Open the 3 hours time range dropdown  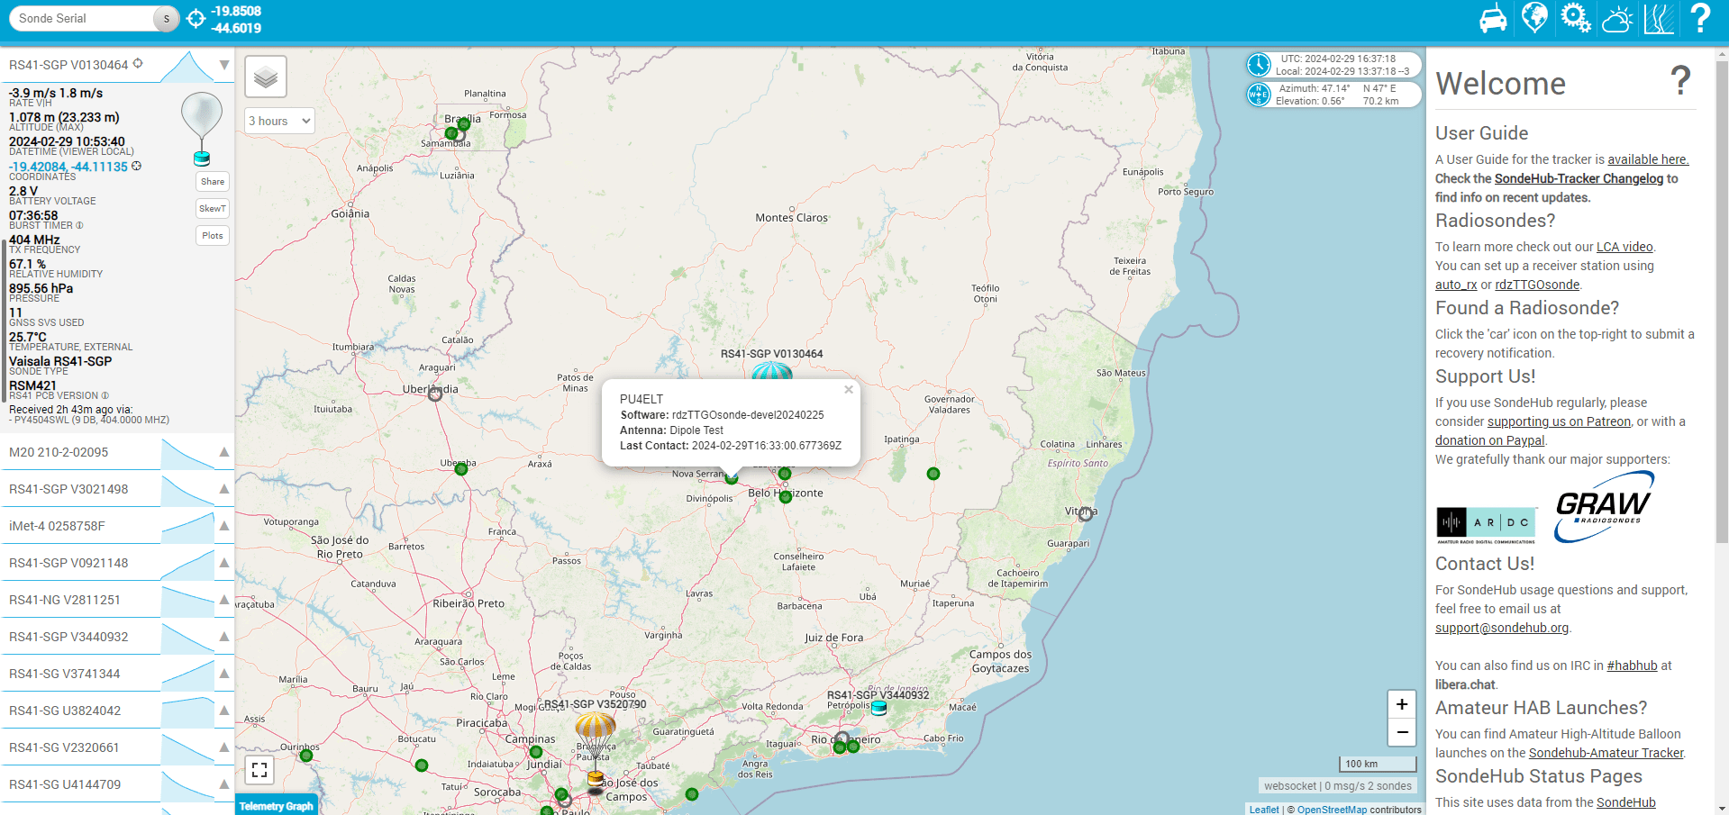click(280, 121)
